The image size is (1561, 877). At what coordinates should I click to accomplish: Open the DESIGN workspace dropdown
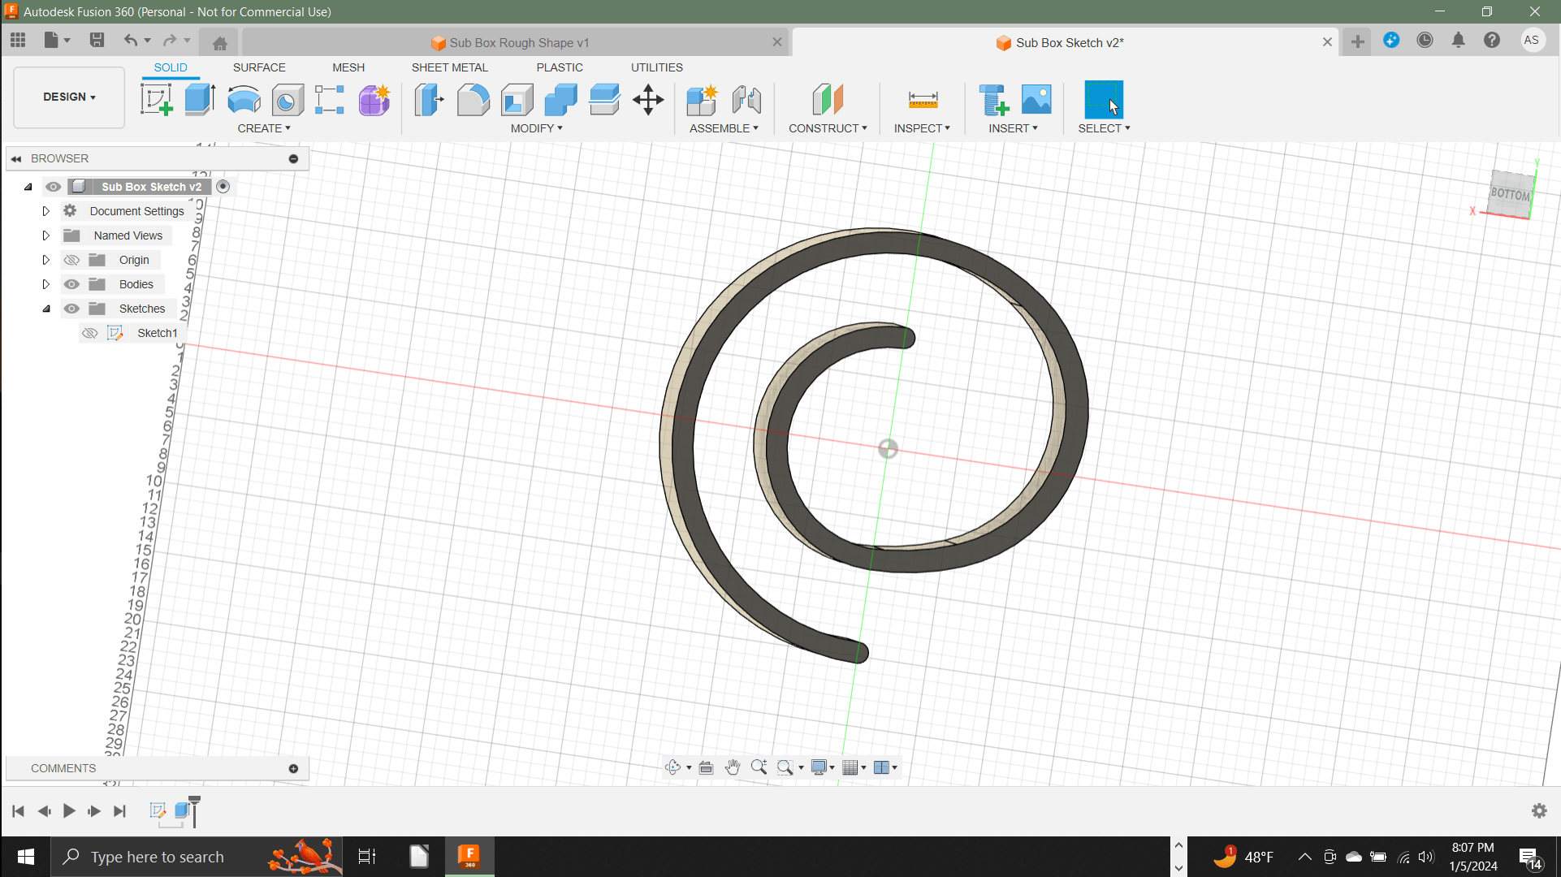point(69,97)
